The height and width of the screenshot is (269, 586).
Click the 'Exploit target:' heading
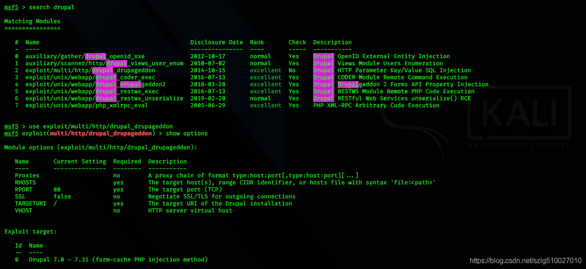[x=31, y=232]
